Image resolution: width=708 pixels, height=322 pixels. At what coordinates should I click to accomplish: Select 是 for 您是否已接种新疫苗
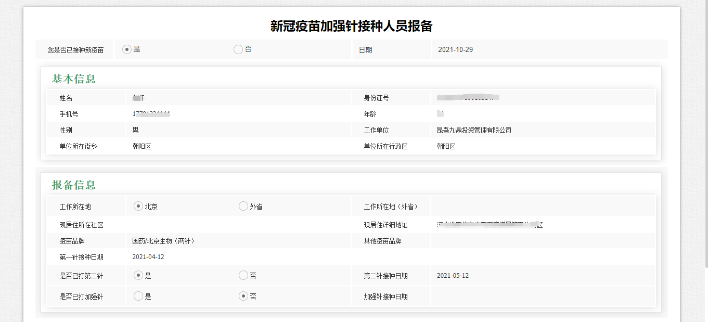(126, 49)
